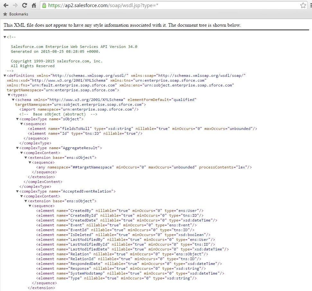Image resolution: width=312 pixels, height=291 pixels.
Task: Collapse the extension under AggregateResult complexContent
Action: click(26, 158)
